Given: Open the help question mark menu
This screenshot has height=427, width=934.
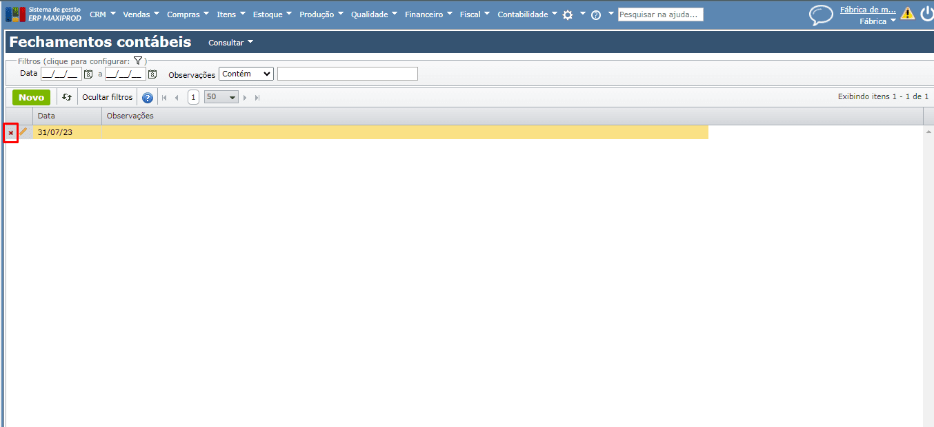Looking at the screenshot, I should (596, 14).
